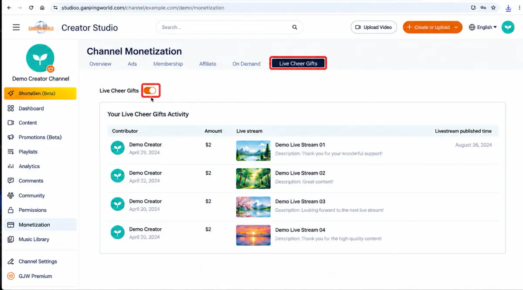523x290 pixels.
Task: Click the Demo Creator Channel avatar
Action: [40, 58]
